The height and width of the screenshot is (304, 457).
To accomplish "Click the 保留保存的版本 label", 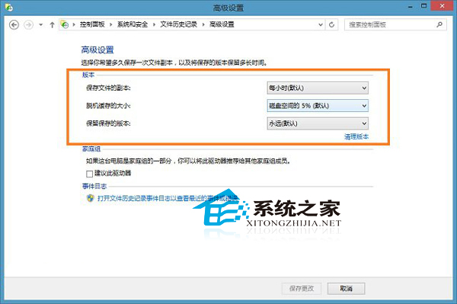I will click(108, 123).
